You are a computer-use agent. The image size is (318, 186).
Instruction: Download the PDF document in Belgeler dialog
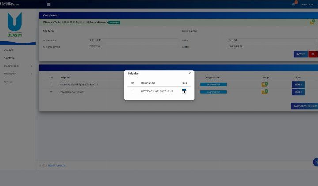pyautogui.click(x=184, y=91)
